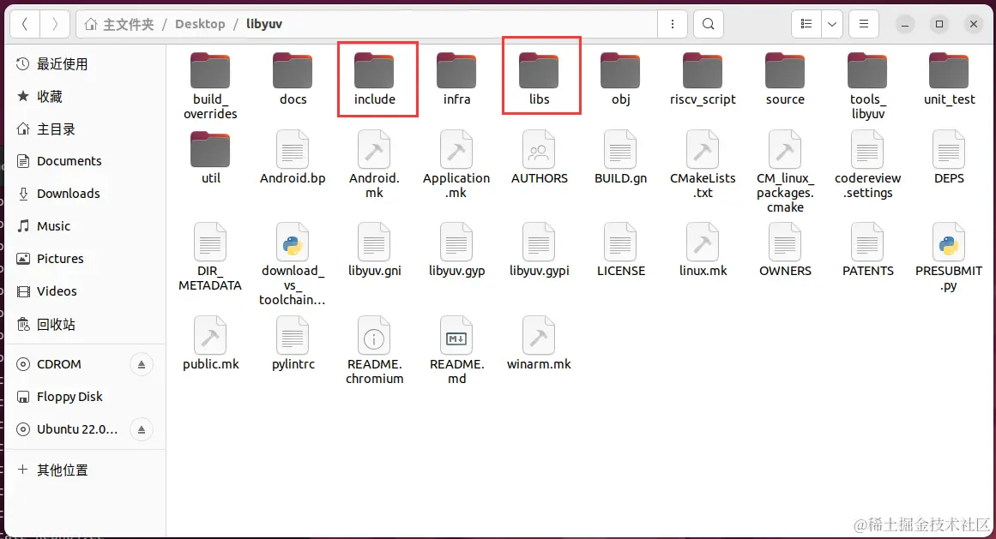Open 最近使用 in the sidebar
Image resolution: width=996 pixels, height=539 pixels.
click(x=85, y=64)
